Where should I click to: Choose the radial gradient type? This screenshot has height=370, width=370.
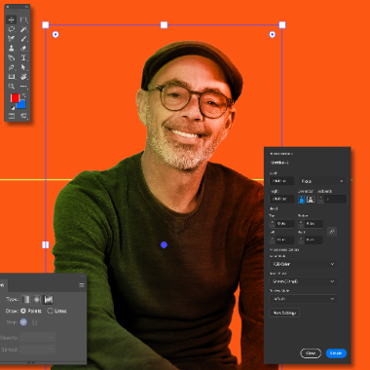[37, 299]
